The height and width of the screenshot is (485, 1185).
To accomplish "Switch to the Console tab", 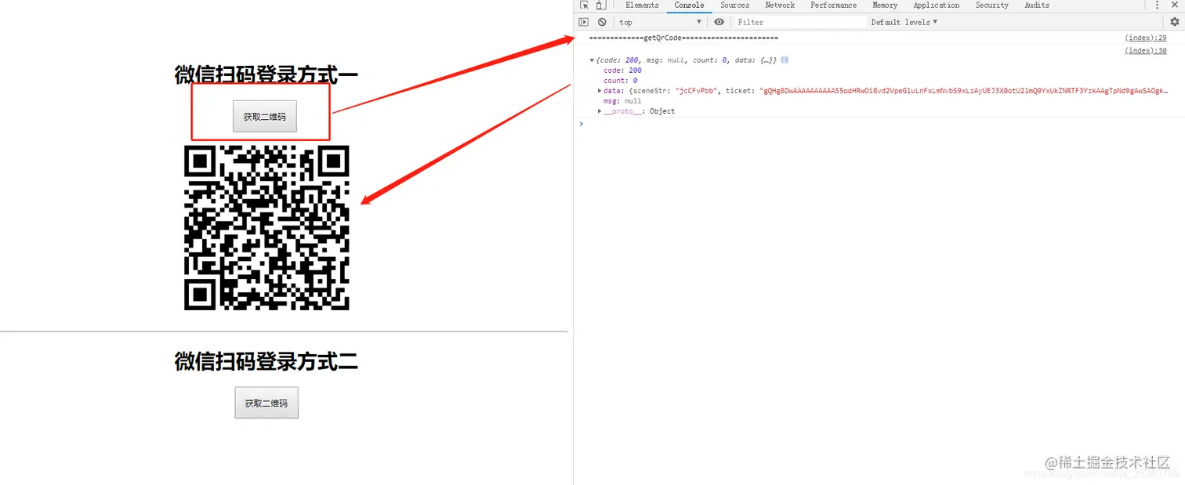I will click(689, 5).
